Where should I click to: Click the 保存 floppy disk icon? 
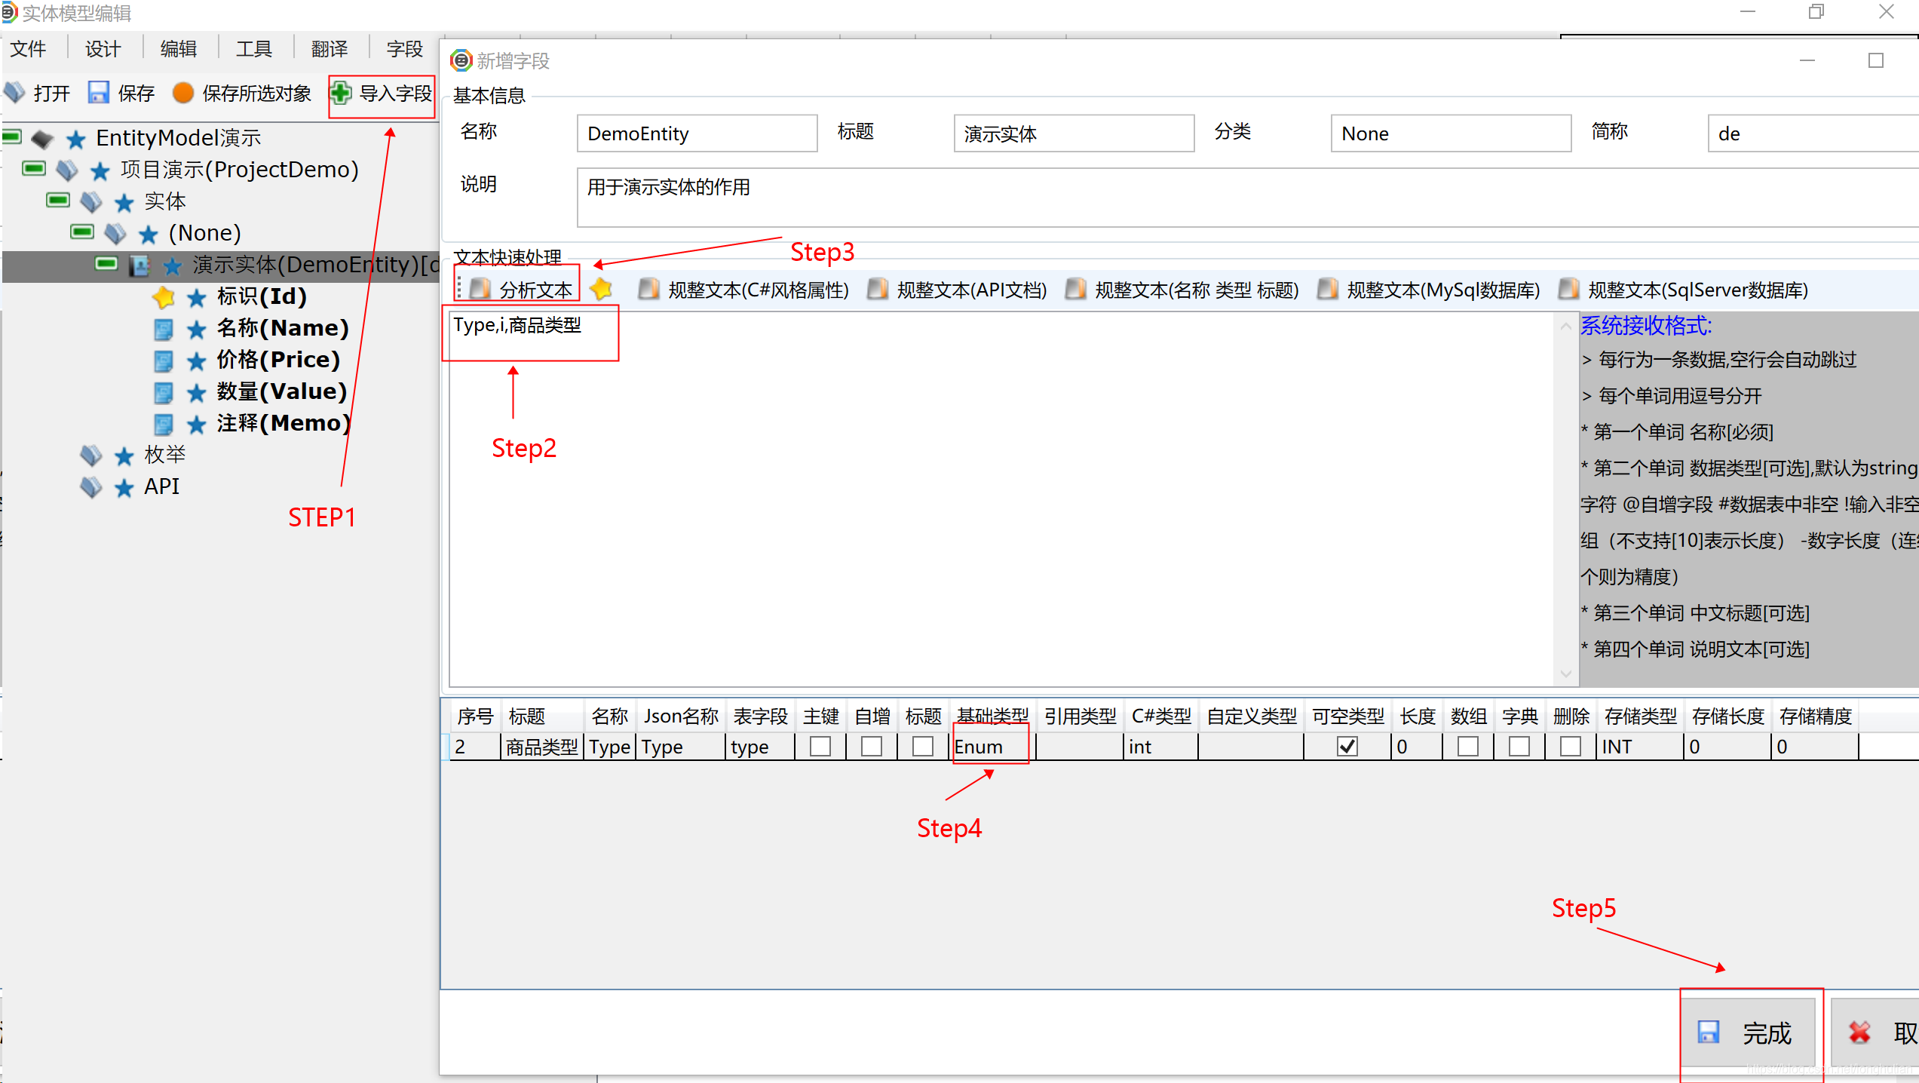point(99,93)
